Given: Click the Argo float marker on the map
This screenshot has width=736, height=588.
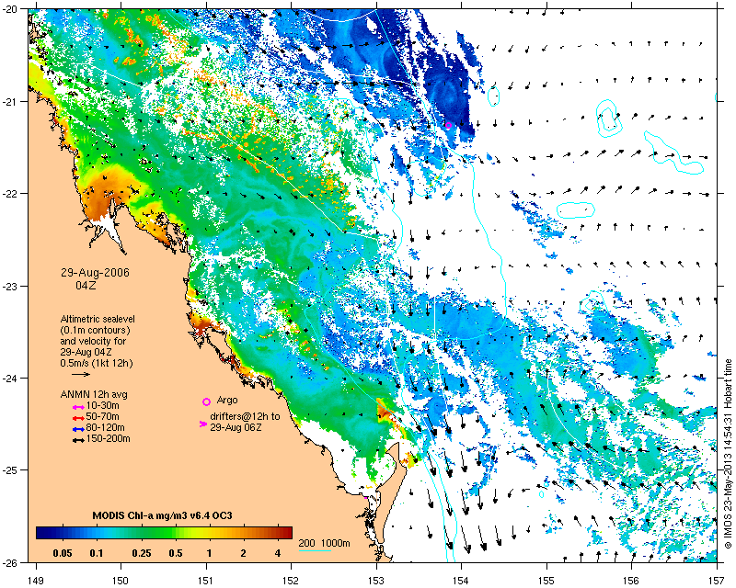Looking at the screenshot, I should (448, 125).
